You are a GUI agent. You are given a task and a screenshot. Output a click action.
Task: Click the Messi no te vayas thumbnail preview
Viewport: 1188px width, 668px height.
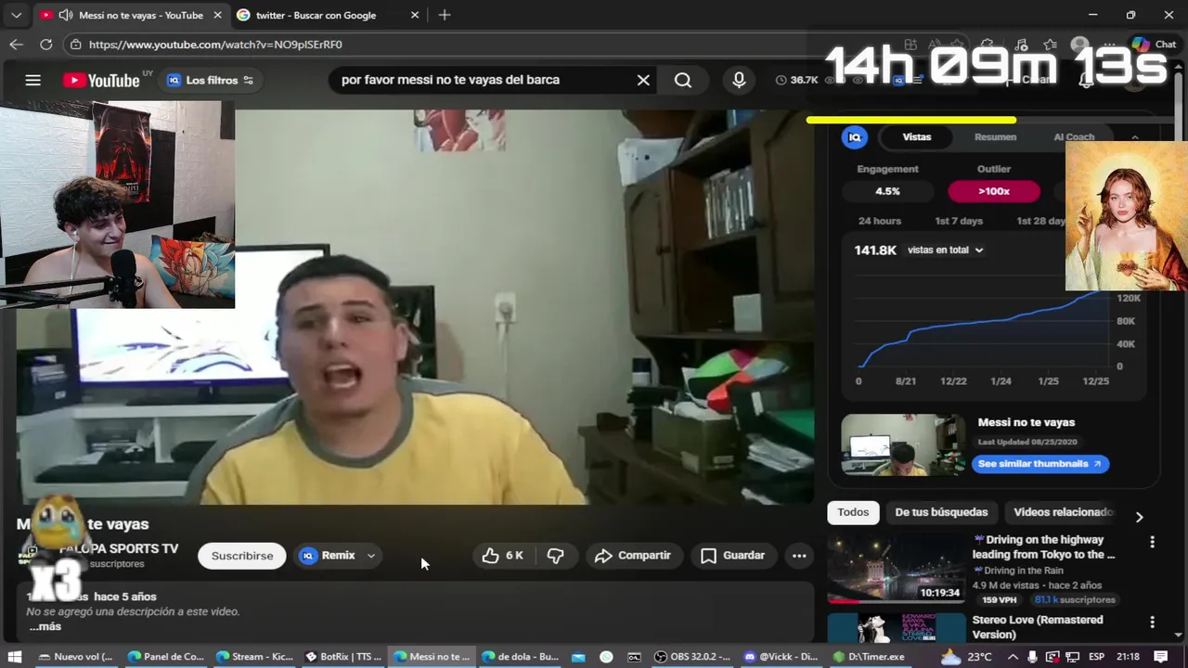point(903,445)
